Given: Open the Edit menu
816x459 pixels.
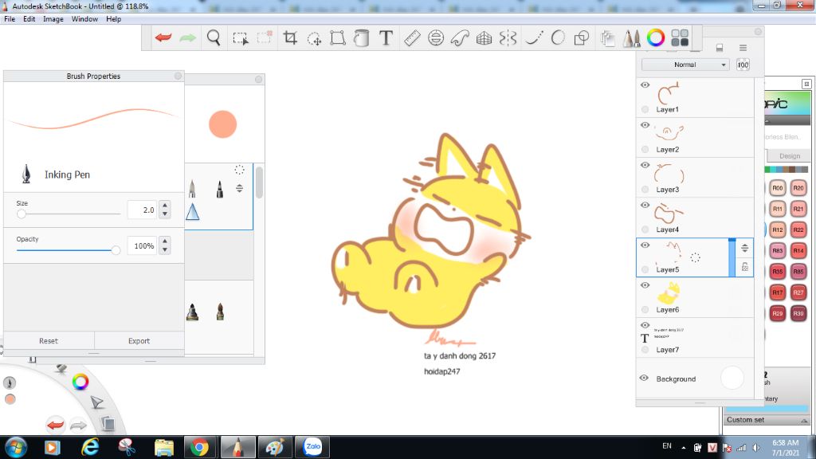Looking at the screenshot, I should (x=29, y=19).
